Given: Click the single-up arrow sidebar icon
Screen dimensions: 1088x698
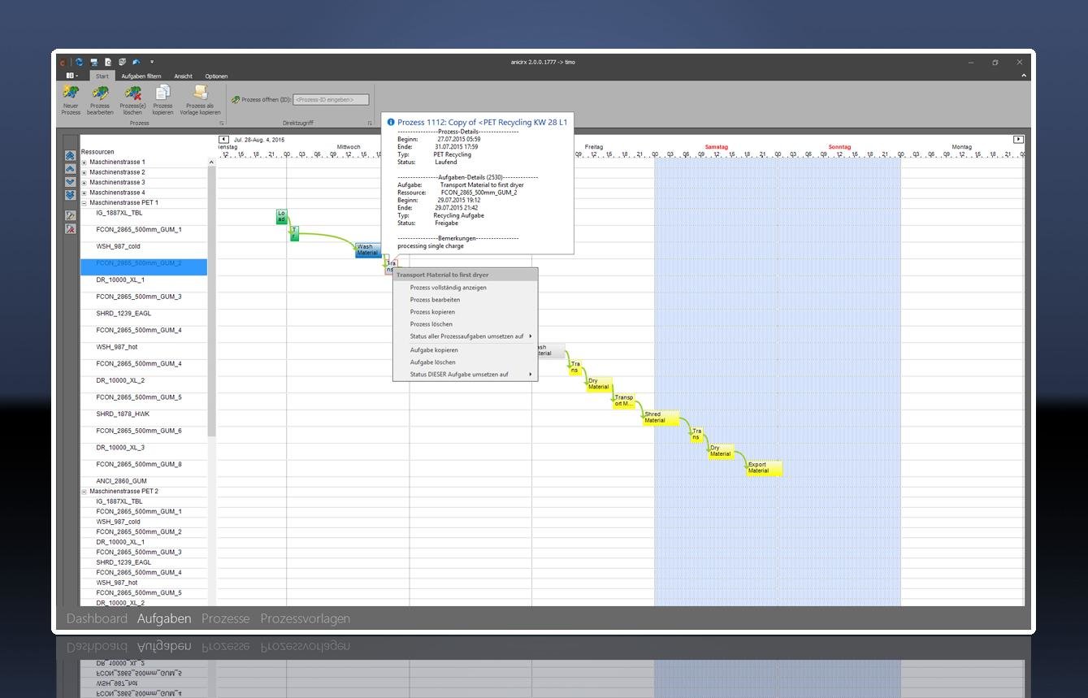Looking at the screenshot, I should point(71,168).
